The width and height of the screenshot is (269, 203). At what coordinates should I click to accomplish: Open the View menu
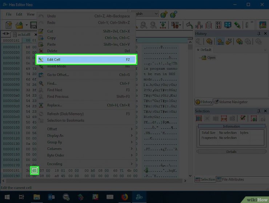coord(31,14)
